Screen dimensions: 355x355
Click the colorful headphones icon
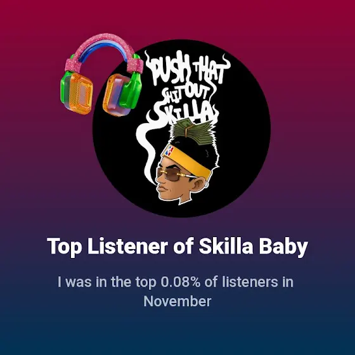click(x=102, y=75)
